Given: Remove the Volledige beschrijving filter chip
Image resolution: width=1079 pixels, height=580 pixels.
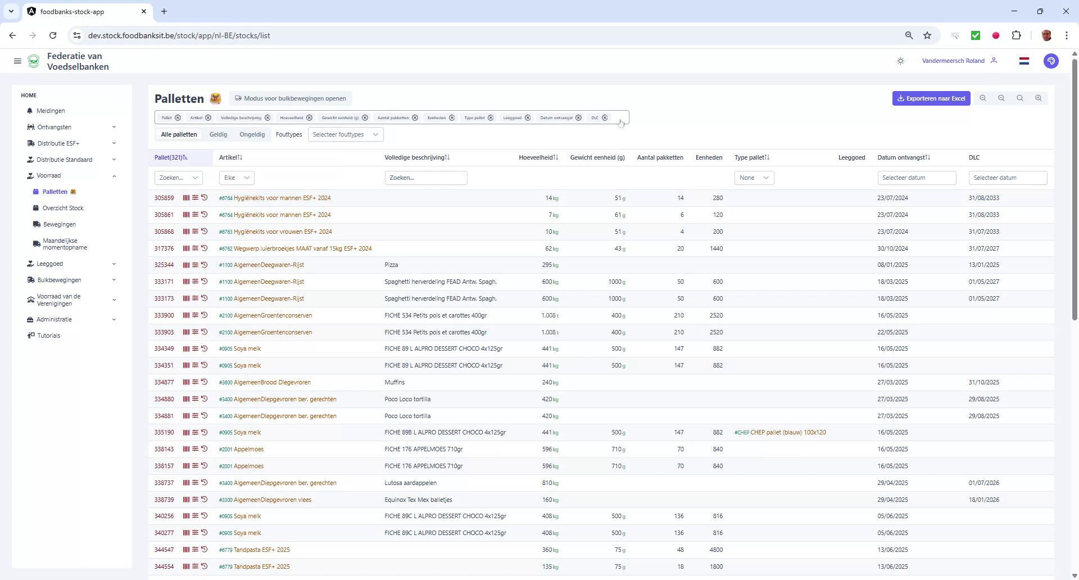Looking at the screenshot, I should pos(267,117).
